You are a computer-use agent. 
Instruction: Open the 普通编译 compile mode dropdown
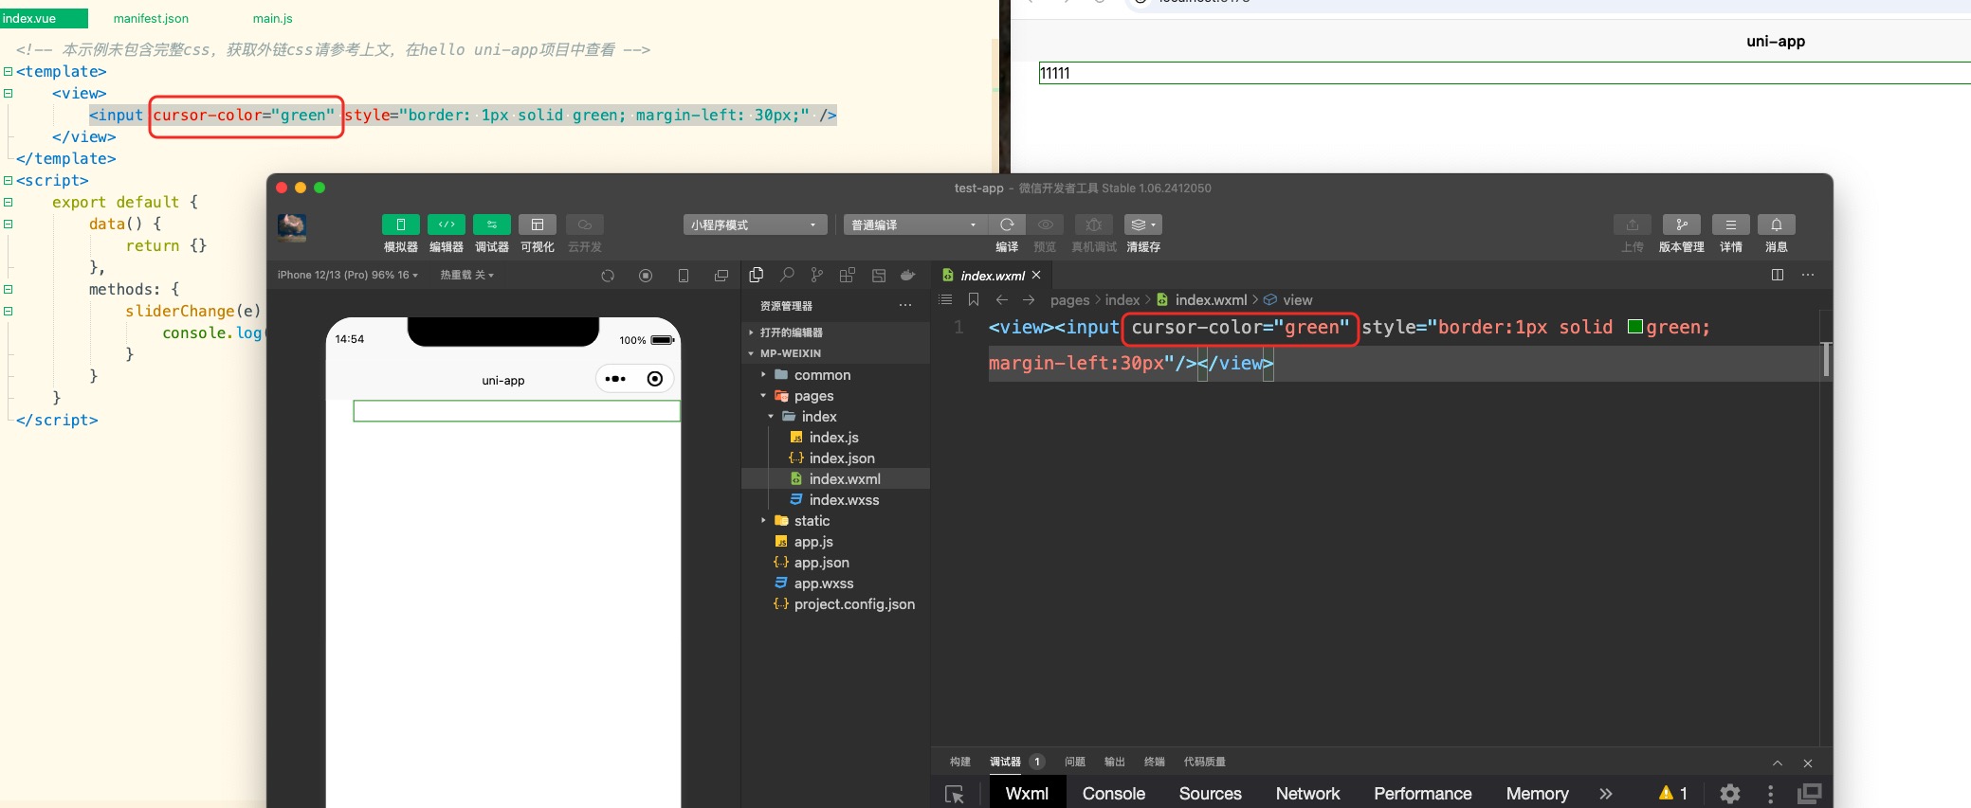[x=915, y=224]
